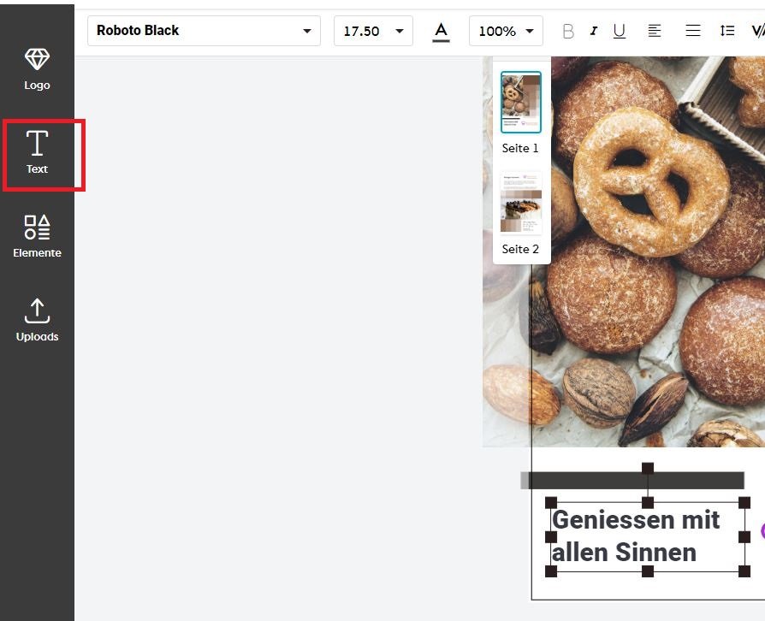
Task: Open the 100% opacity dropdown
Action: pyautogui.click(x=506, y=31)
